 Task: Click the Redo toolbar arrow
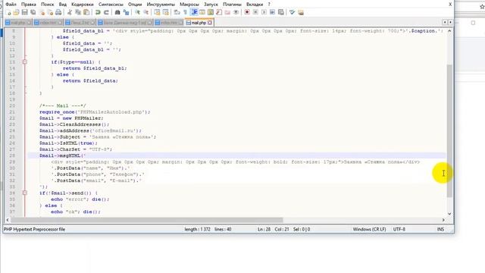[106, 12]
